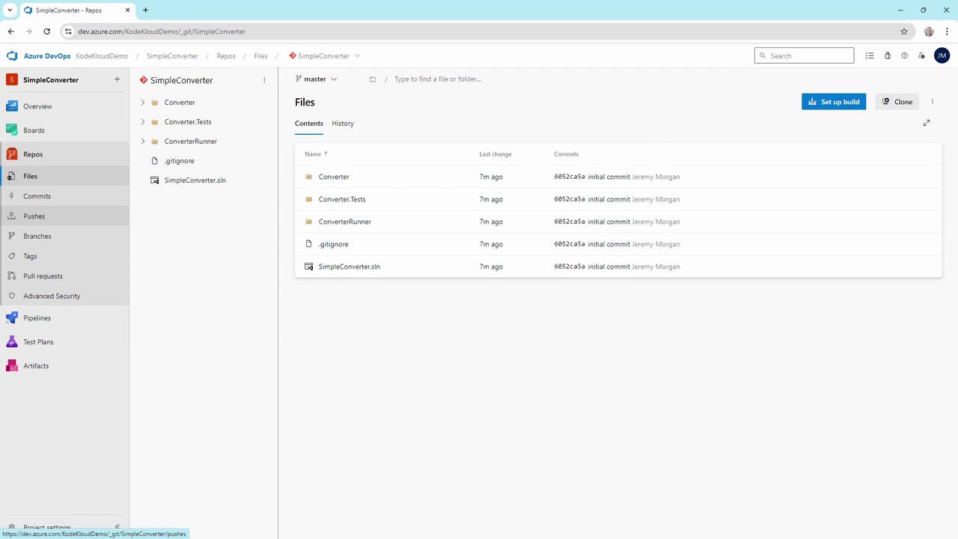Expand the Converter folder in tree
The height and width of the screenshot is (539, 958).
pyautogui.click(x=143, y=103)
